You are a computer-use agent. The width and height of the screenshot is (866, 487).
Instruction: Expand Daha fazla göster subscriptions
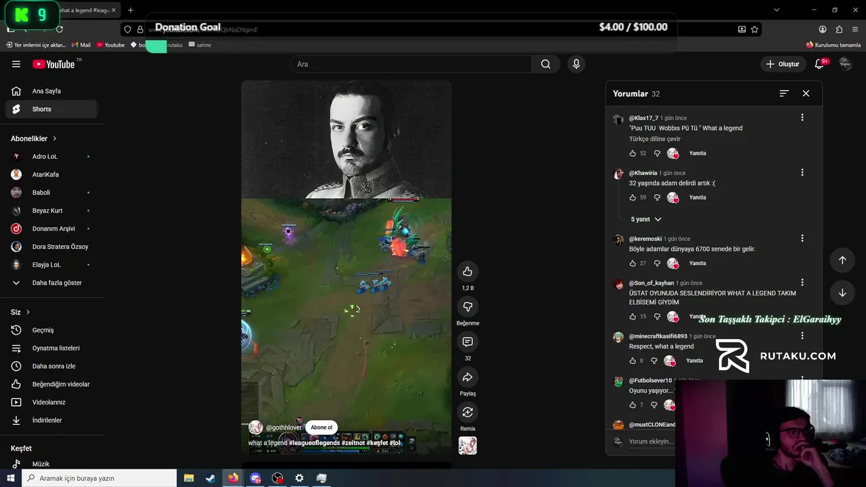pos(52,283)
